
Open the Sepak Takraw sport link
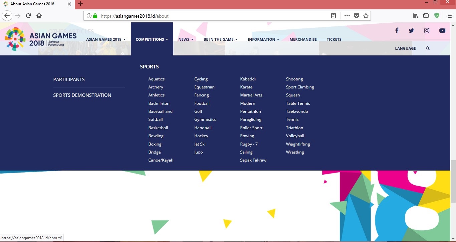coord(253,160)
